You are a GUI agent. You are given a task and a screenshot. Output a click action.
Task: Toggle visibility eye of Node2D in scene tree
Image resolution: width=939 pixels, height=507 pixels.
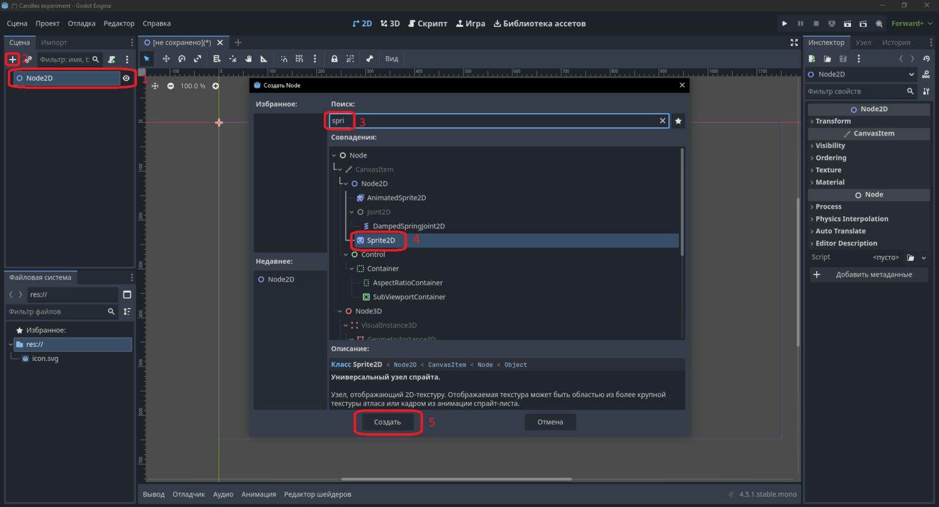126,78
